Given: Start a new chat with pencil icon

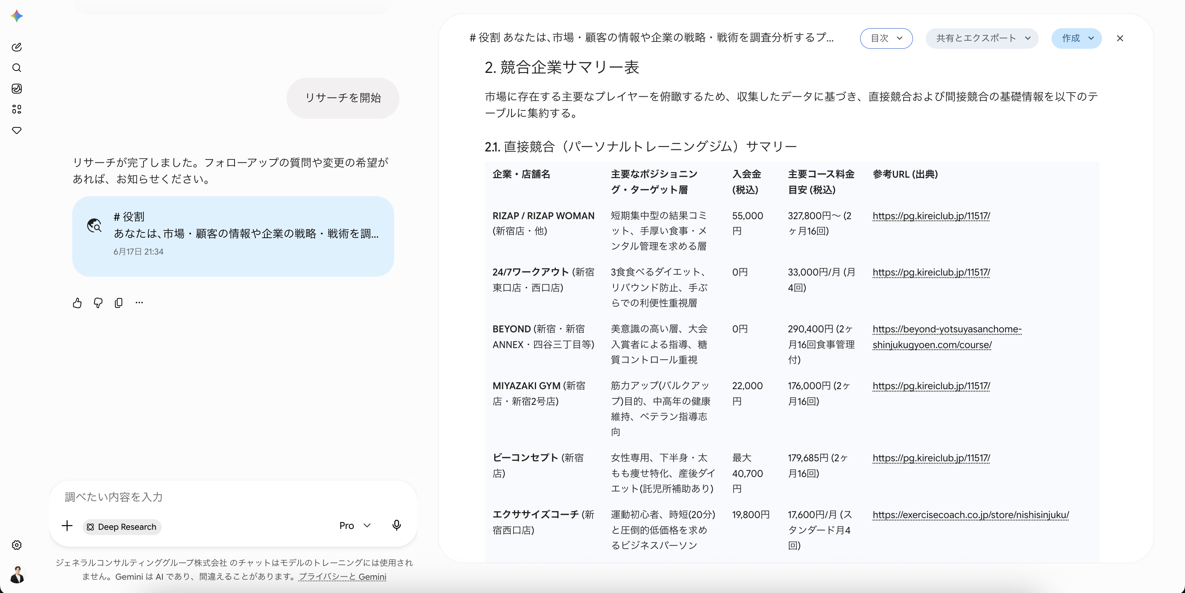Looking at the screenshot, I should 17,47.
